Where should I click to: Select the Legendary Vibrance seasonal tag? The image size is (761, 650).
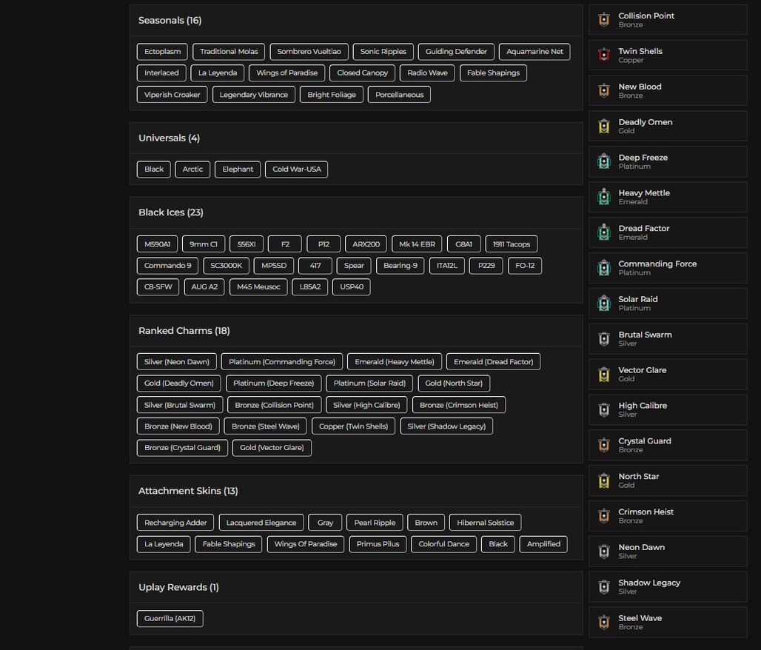[x=253, y=95]
